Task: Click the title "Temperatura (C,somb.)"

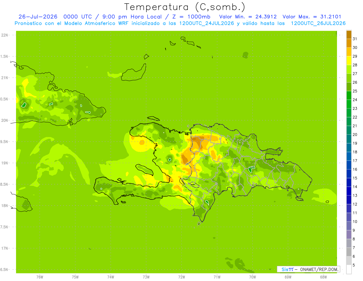Action: pyautogui.click(x=184, y=7)
